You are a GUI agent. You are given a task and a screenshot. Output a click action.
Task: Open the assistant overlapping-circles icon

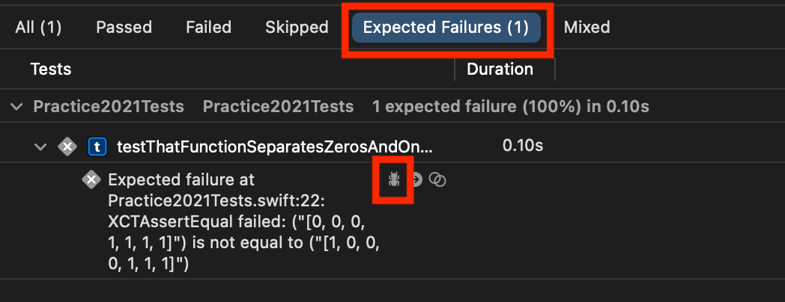437,179
